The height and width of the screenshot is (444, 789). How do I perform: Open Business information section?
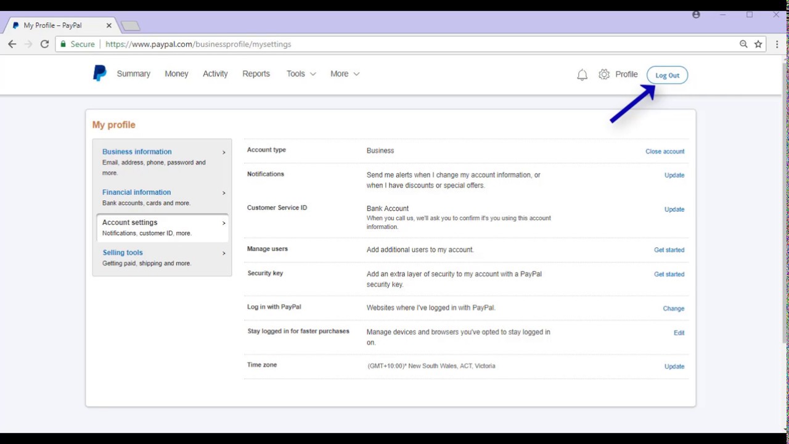click(137, 152)
